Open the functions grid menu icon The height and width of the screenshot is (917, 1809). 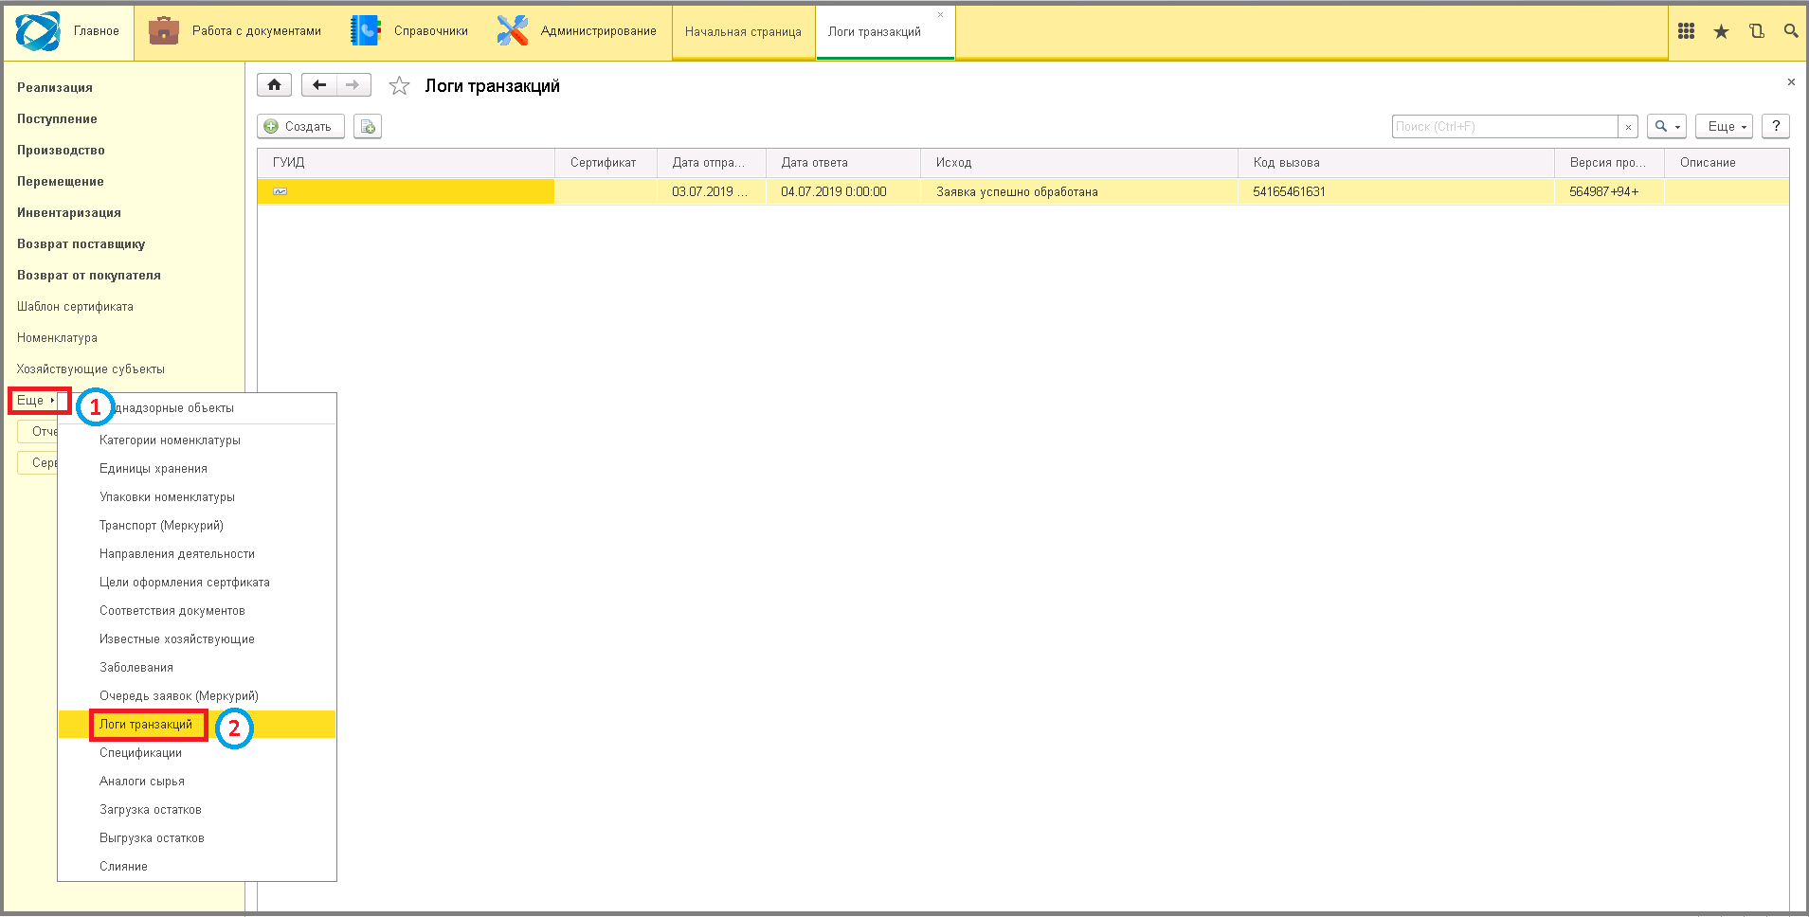pos(1686,31)
